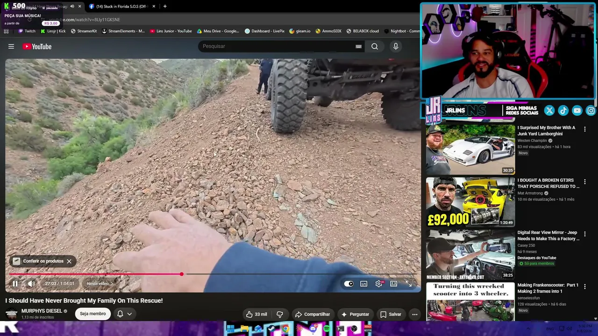The image size is (598, 336).
Task: Enter fullscreen for the video
Action: pos(408,284)
